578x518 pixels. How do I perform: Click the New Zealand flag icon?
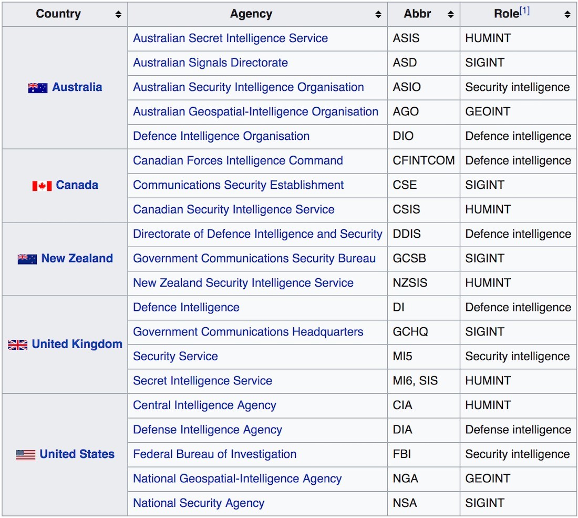[27, 259]
